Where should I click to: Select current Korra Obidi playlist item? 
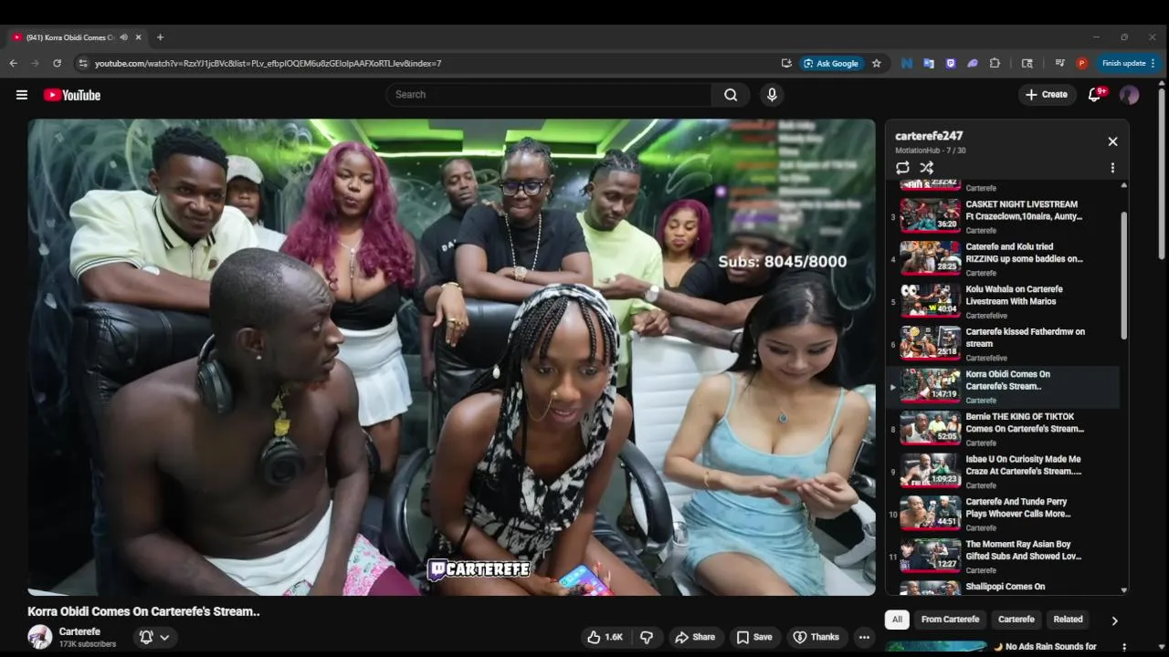click(x=1002, y=386)
